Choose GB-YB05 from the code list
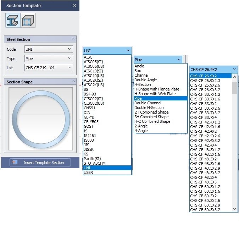Screen dimensions: 239x225 point(107,122)
